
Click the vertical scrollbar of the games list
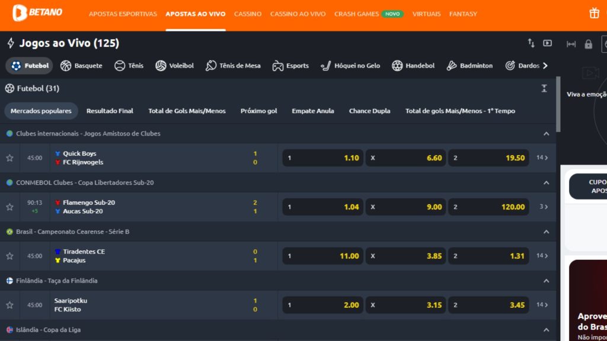(558, 107)
